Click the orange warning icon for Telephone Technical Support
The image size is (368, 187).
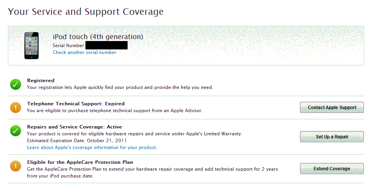click(x=16, y=107)
